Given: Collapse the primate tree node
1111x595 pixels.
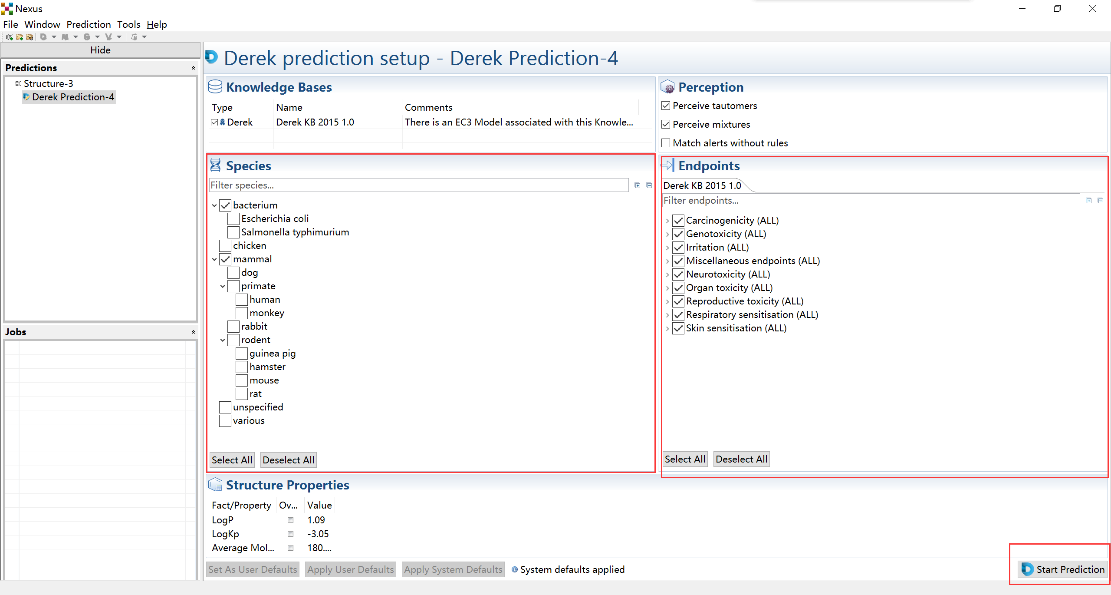Looking at the screenshot, I should 223,286.
